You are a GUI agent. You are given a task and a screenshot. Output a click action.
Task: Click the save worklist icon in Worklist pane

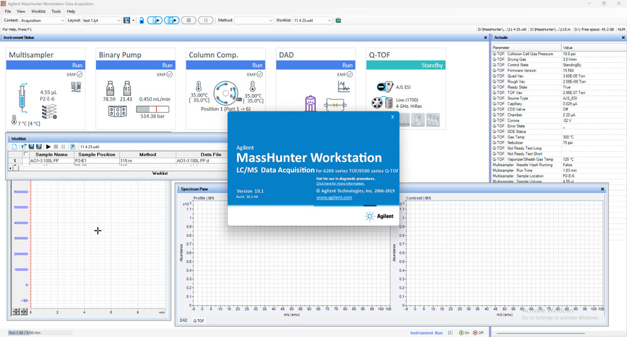coord(31,147)
